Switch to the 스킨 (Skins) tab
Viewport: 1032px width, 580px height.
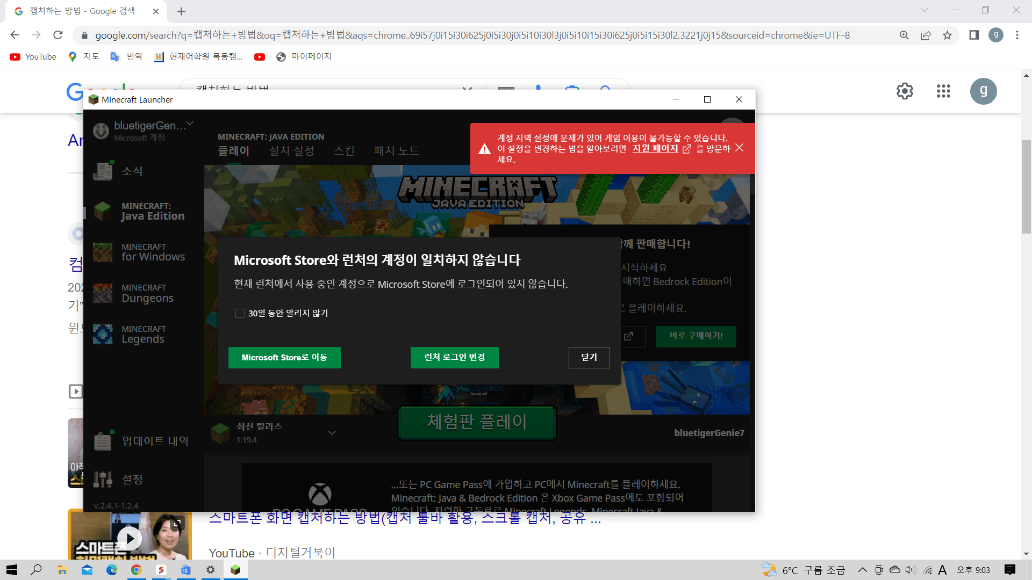click(344, 151)
